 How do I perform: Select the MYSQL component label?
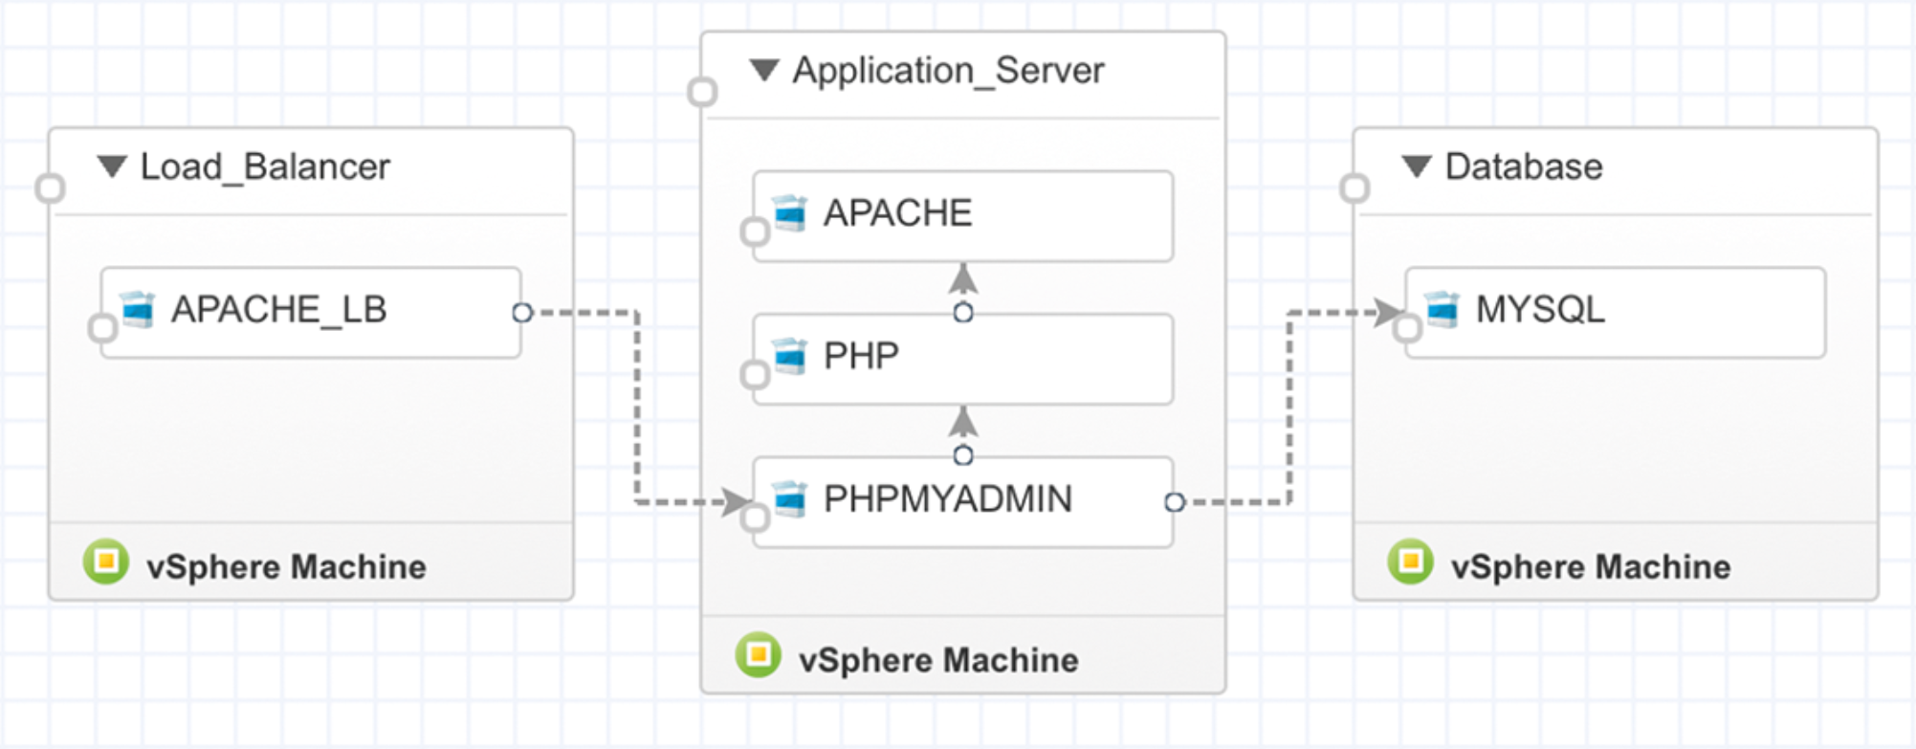[1540, 310]
